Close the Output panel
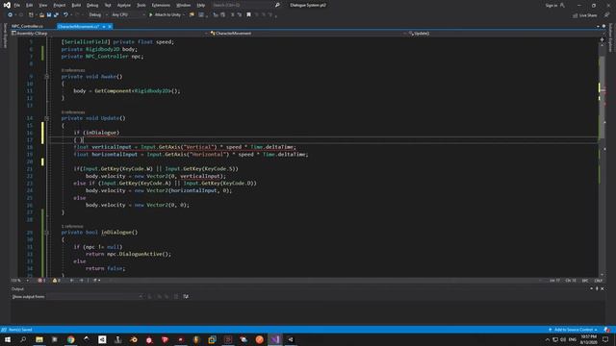This screenshot has height=346, width=616. click(x=603, y=288)
